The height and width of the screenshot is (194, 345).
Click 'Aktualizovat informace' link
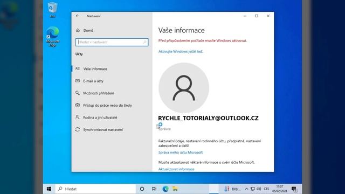point(176,169)
